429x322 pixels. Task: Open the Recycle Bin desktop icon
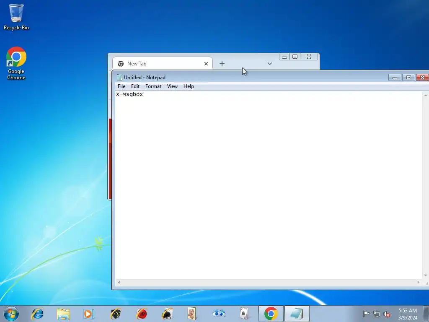click(x=16, y=17)
